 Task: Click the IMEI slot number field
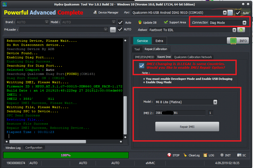pos(211,113)
